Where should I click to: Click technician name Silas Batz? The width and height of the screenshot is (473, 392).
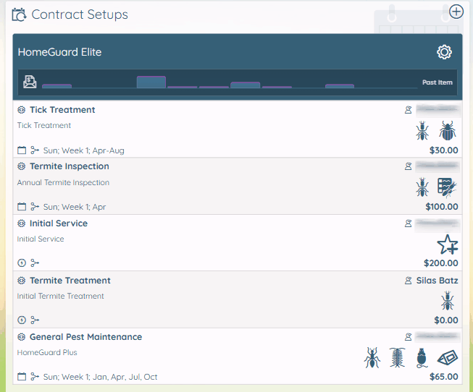point(437,281)
